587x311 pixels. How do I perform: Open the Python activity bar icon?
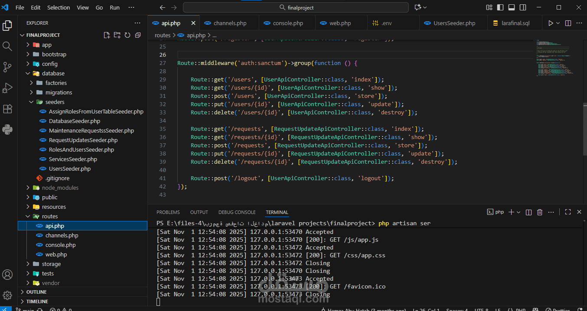pyautogui.click(x=7, y=129)
